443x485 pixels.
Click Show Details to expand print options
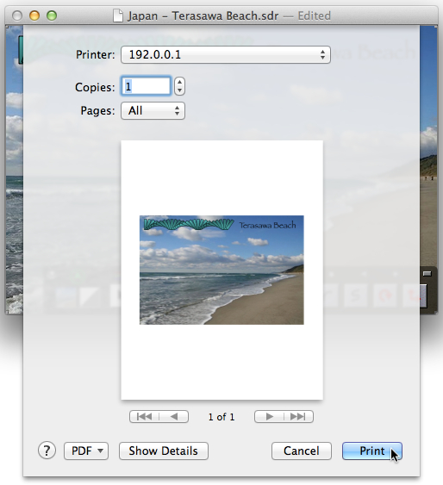(164, 451)
